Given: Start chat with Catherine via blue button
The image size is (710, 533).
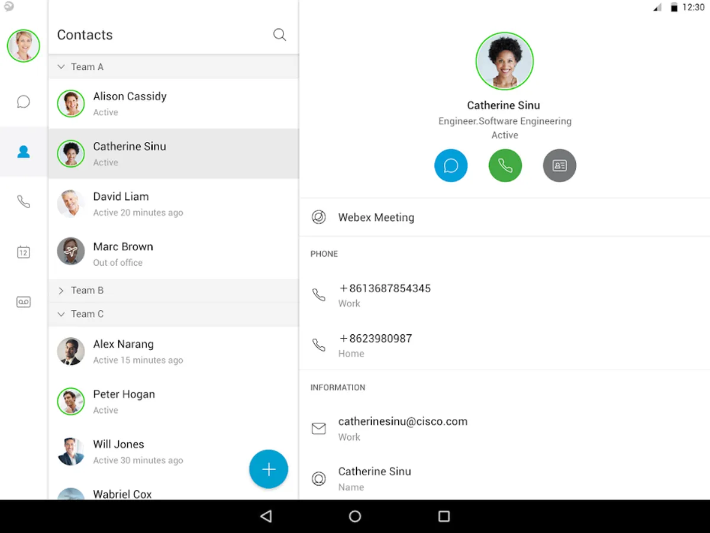Looking at the screenshot, I should pyautogui.click(x=451, y=165).
